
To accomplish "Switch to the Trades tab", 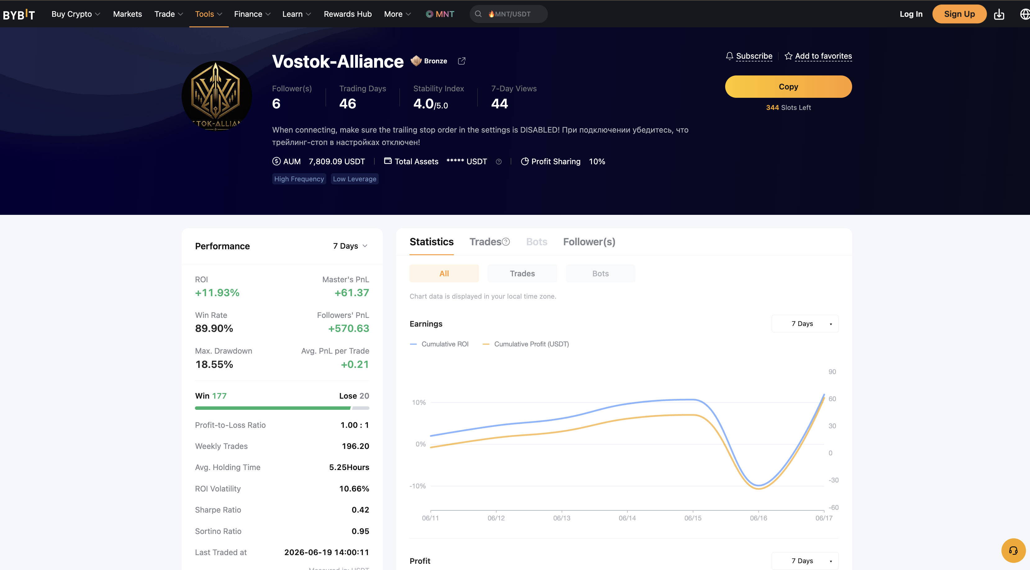I will click(x=485, y=242).
